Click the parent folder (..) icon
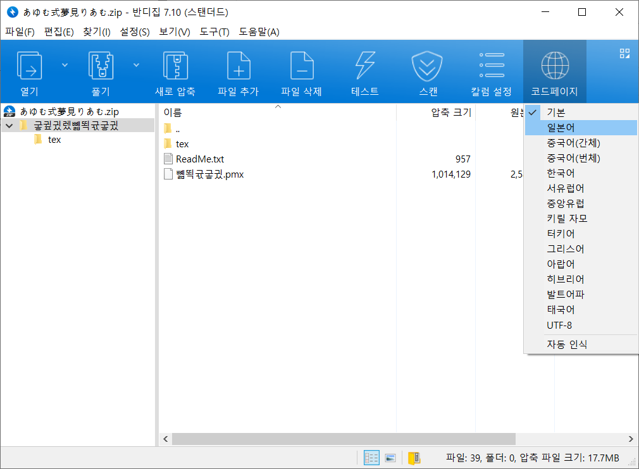Image resolution: width=639 pixels, height=469 pixels. (168, 129)
